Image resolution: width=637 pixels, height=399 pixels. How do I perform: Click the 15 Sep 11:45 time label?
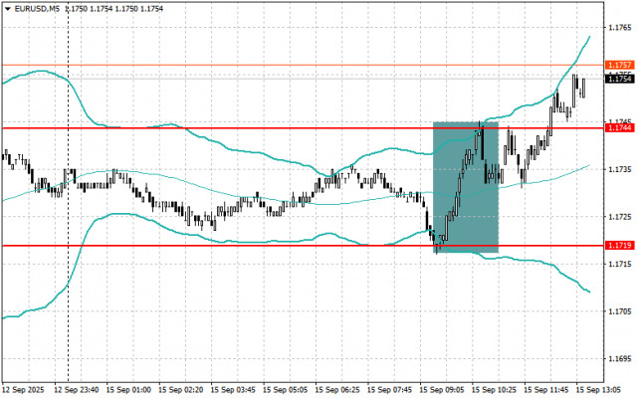coord(546,390)
